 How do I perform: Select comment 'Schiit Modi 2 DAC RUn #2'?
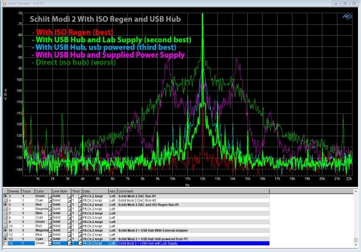(x=137, y=200)
